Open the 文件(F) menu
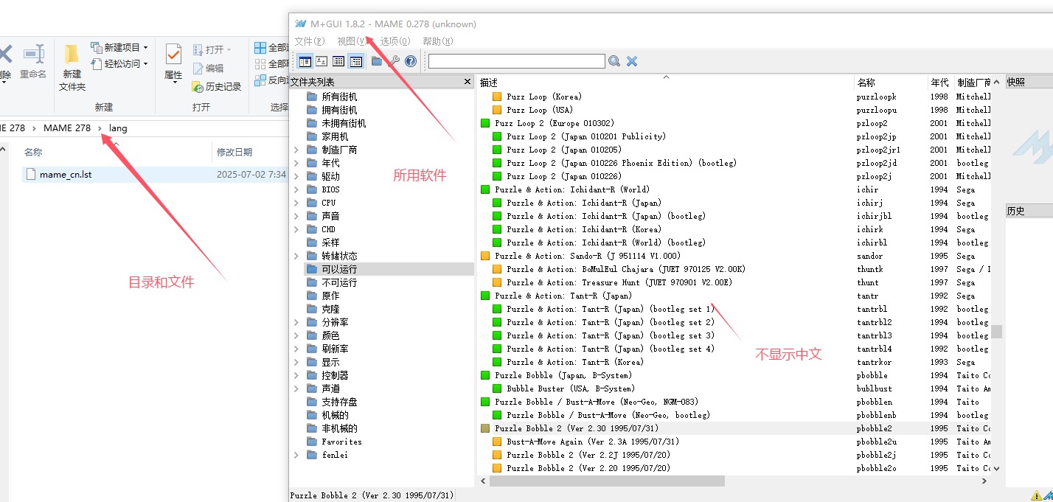 pos(310,41)
